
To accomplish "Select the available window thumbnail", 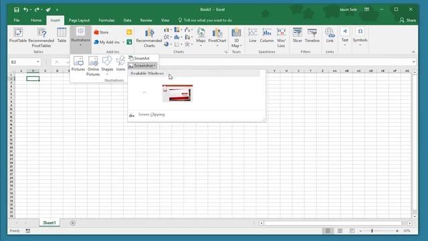I will coord(177,93).
